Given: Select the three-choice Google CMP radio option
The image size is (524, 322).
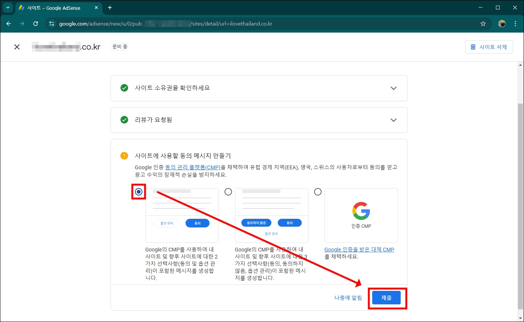Looking at the screenshot, I should tap(228, 192).
